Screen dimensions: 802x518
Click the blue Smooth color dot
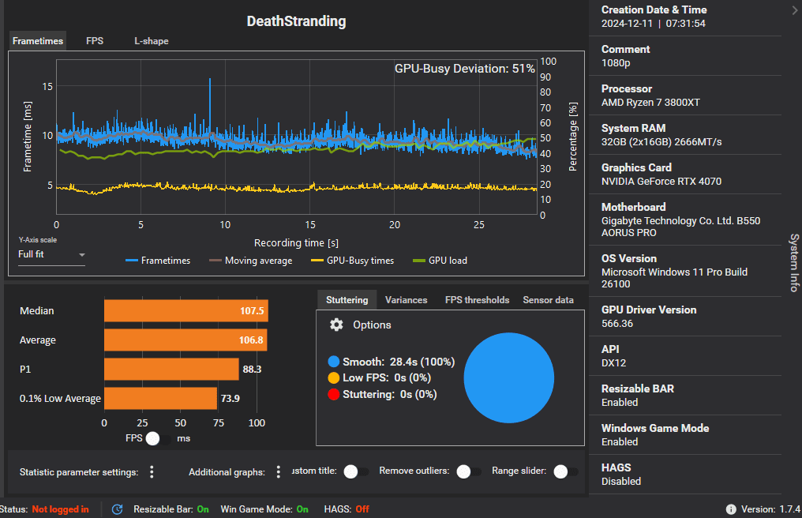[333, 362]
